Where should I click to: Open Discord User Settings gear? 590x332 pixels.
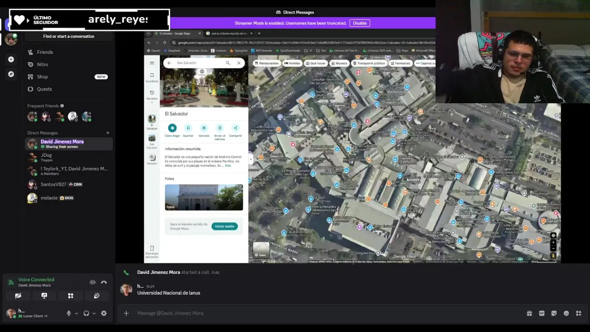(104, 313)
